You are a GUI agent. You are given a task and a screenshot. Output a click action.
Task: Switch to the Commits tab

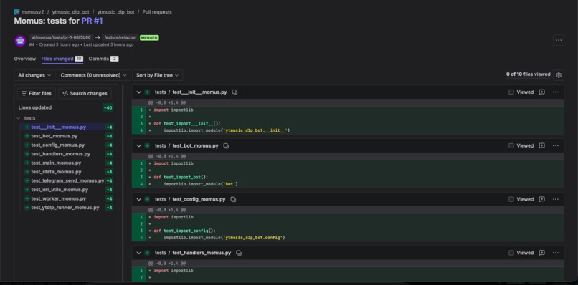tap(103, 59)
